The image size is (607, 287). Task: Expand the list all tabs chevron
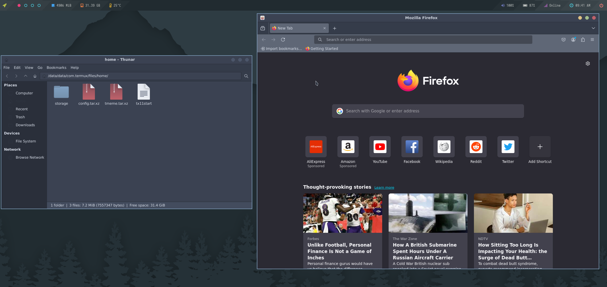(x=593, y=28)
